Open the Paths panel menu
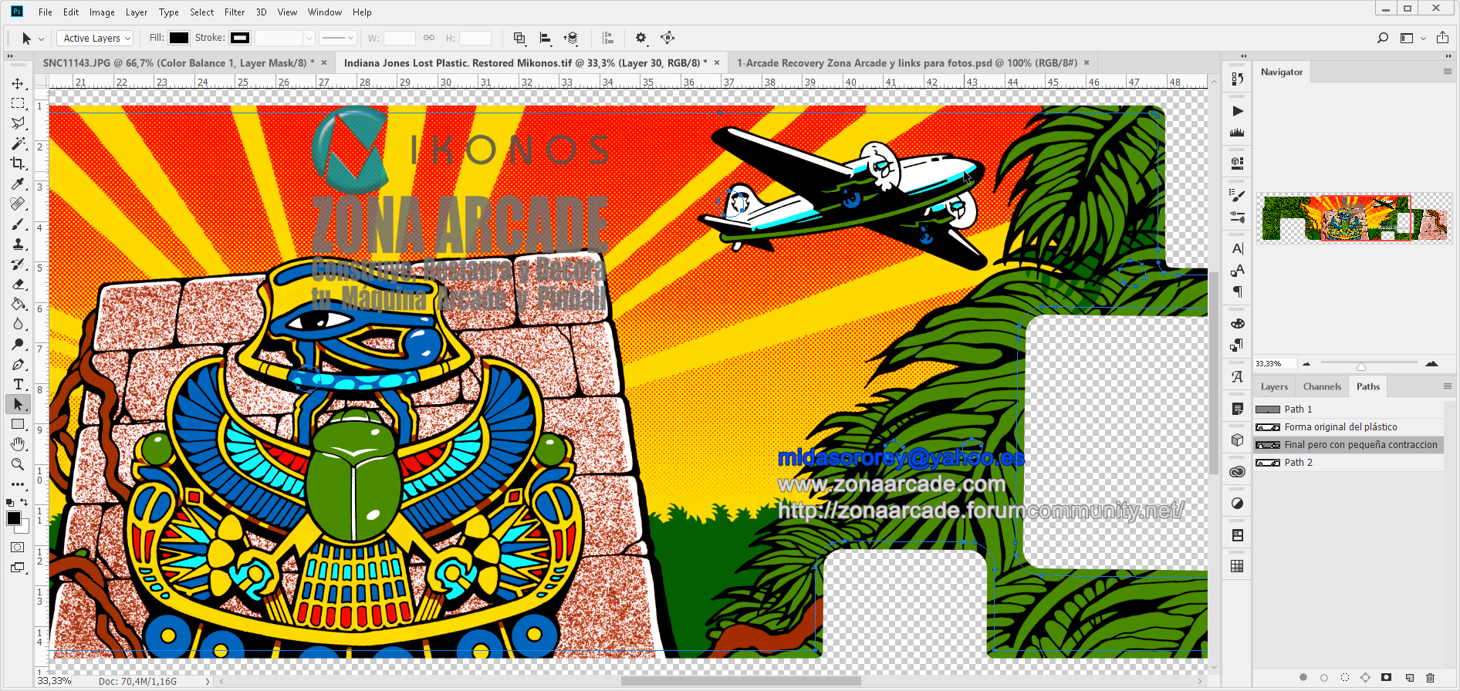1460x691 pixels. pos(1448,386)
